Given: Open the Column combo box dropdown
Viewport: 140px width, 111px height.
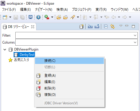Looking at the screenshot, I should [135, 42].
